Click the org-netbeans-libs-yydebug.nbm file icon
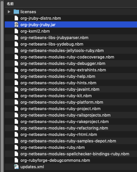Viewport: 137px width, 172px height. pyautogui.click(x=16, y=44)
